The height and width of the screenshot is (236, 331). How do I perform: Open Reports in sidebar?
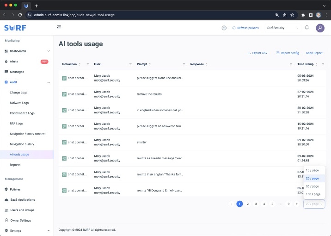point(15,165)
